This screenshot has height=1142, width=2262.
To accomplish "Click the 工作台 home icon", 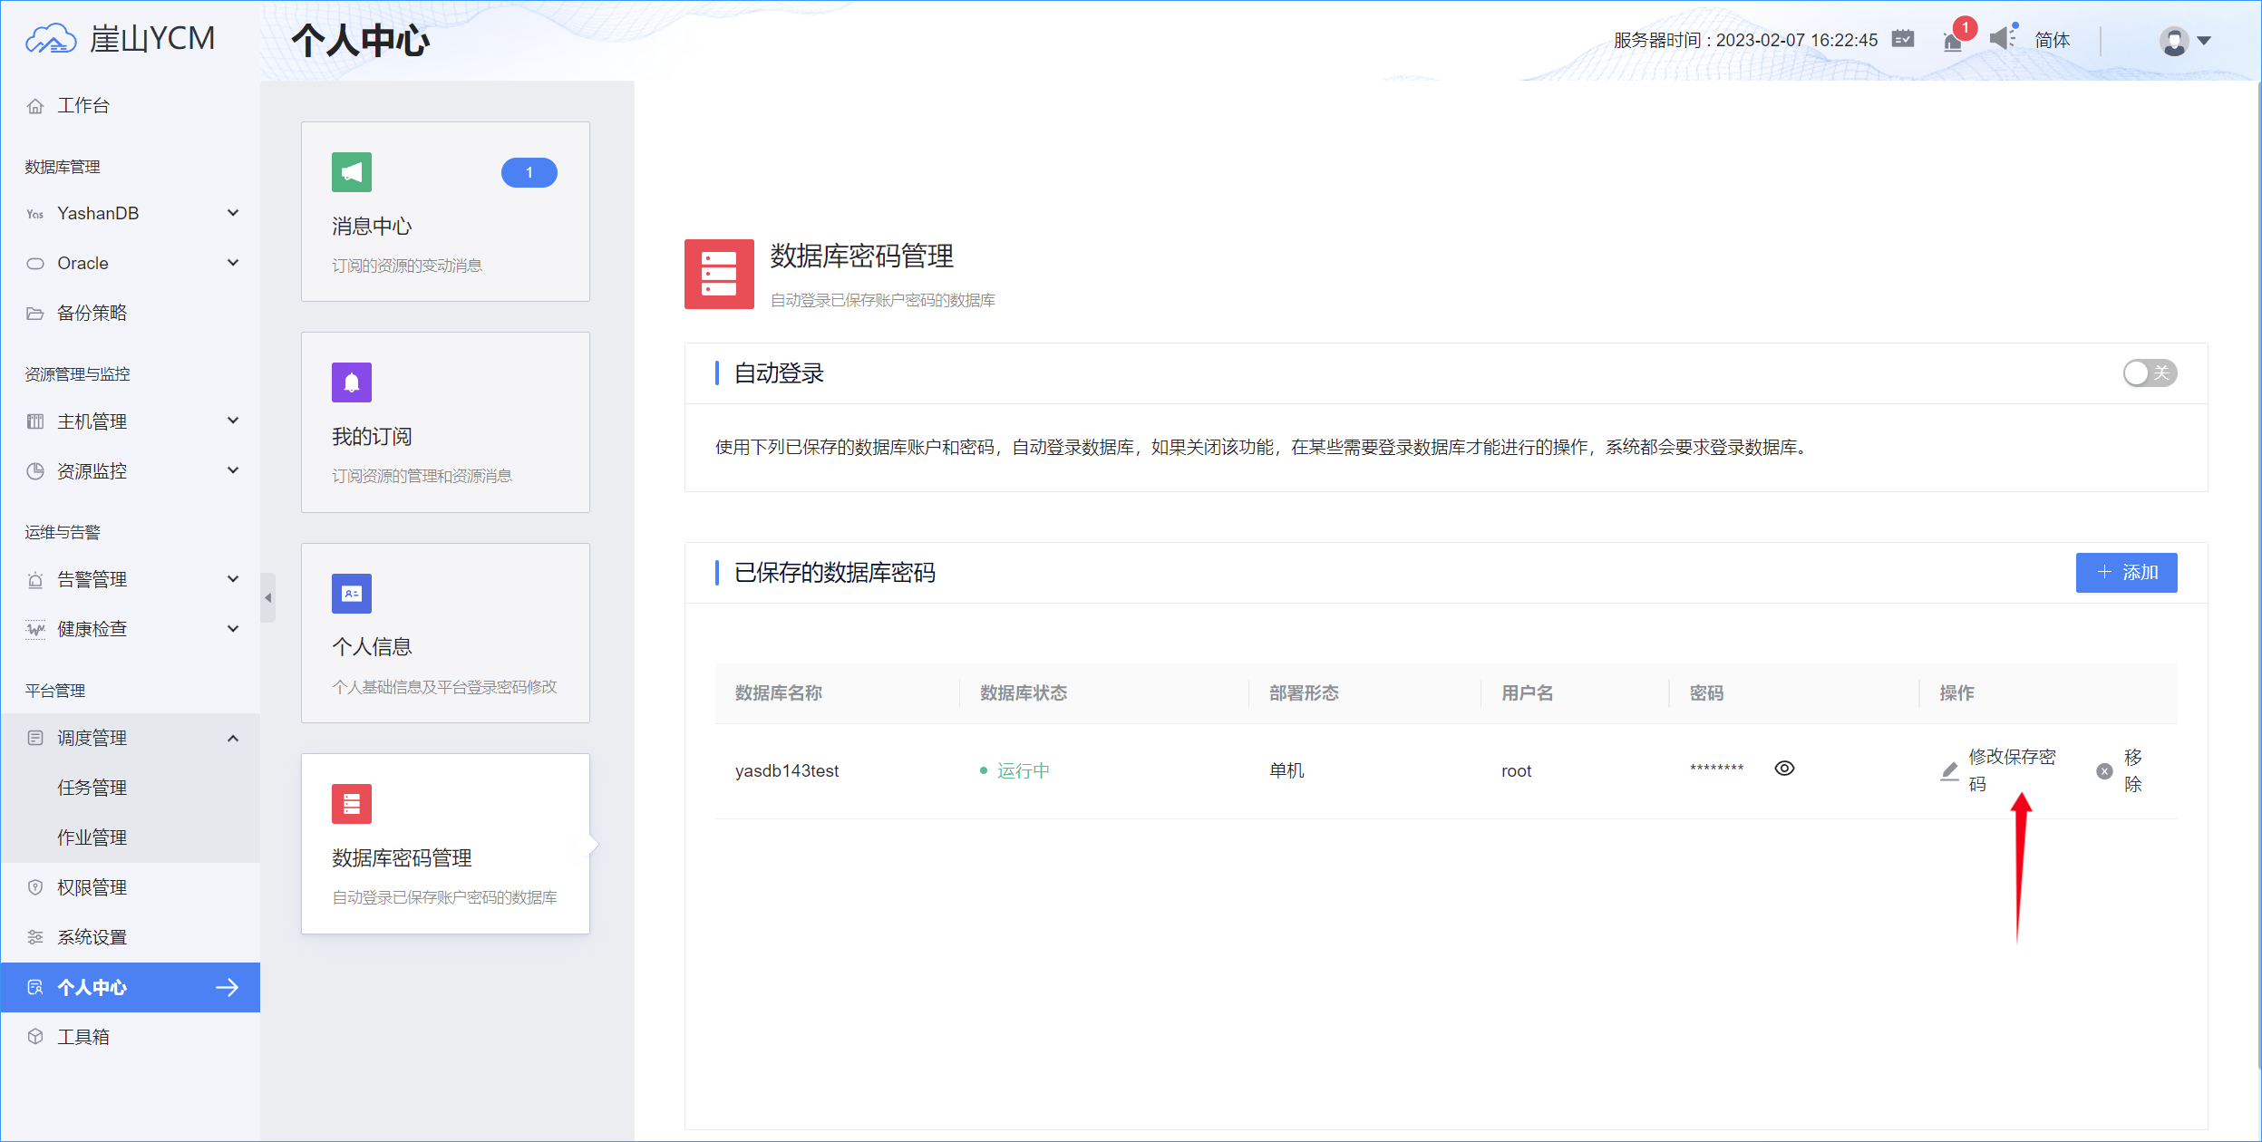I will click(35, 105).
